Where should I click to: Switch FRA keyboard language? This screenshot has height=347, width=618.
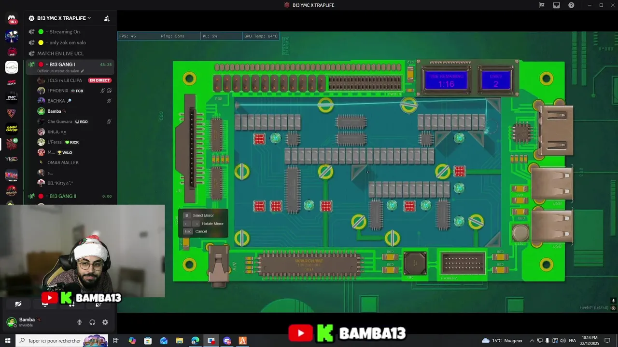coord(572,341)
